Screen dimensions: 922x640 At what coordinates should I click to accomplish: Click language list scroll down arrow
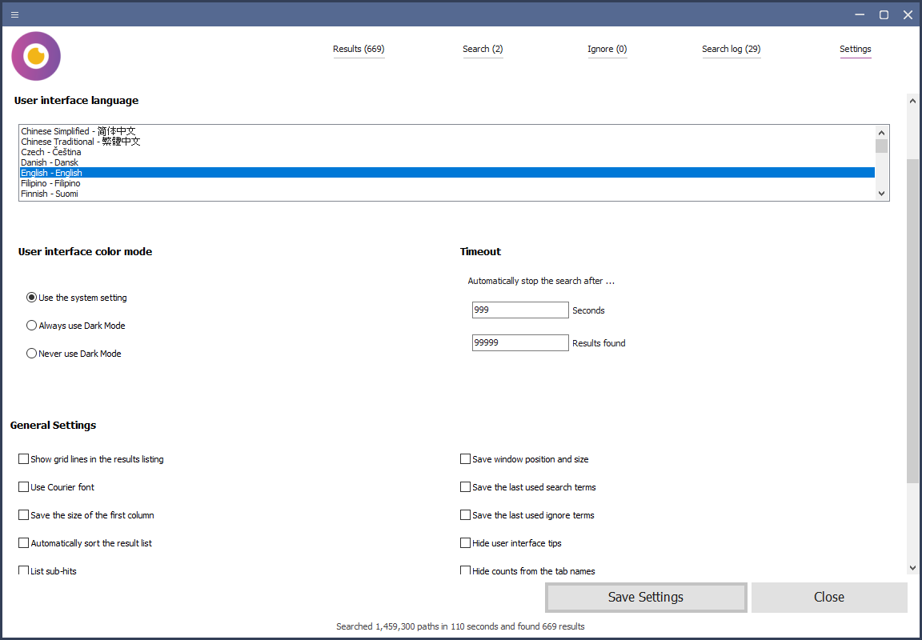pyautogui.click(x=881, y=194)
